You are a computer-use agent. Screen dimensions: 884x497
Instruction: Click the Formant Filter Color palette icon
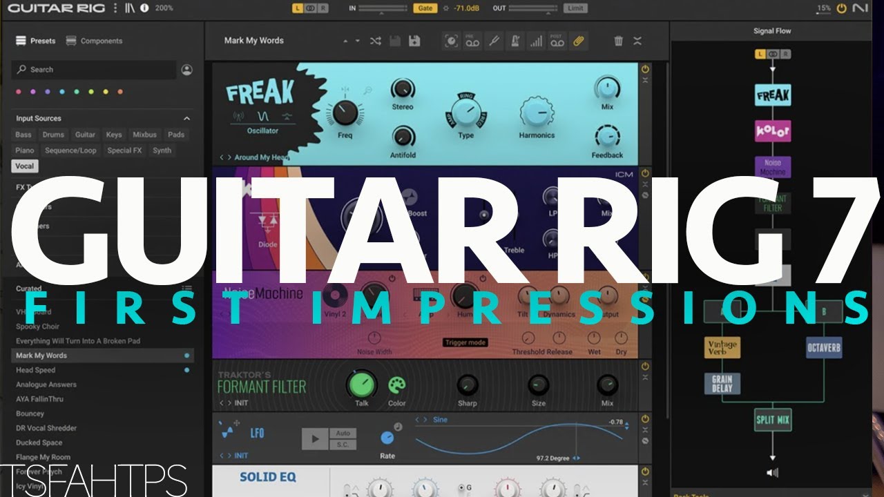(396, 385)
